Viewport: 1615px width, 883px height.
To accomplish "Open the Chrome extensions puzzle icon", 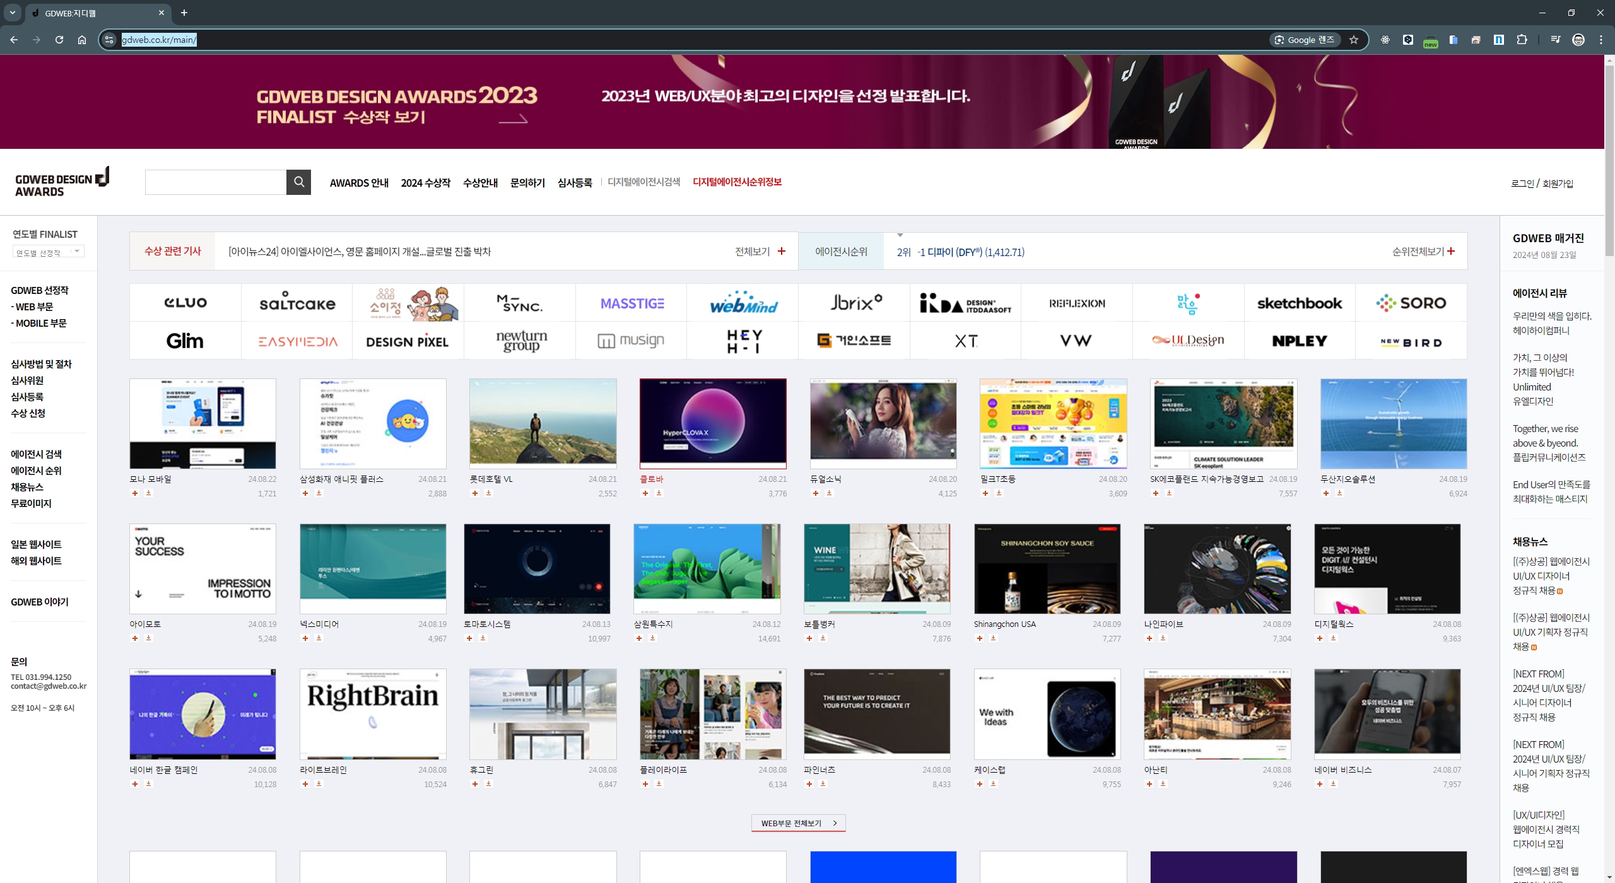I will (1522, 40).
